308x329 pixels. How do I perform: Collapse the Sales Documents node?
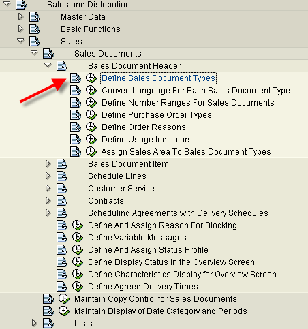click(34, 53)
